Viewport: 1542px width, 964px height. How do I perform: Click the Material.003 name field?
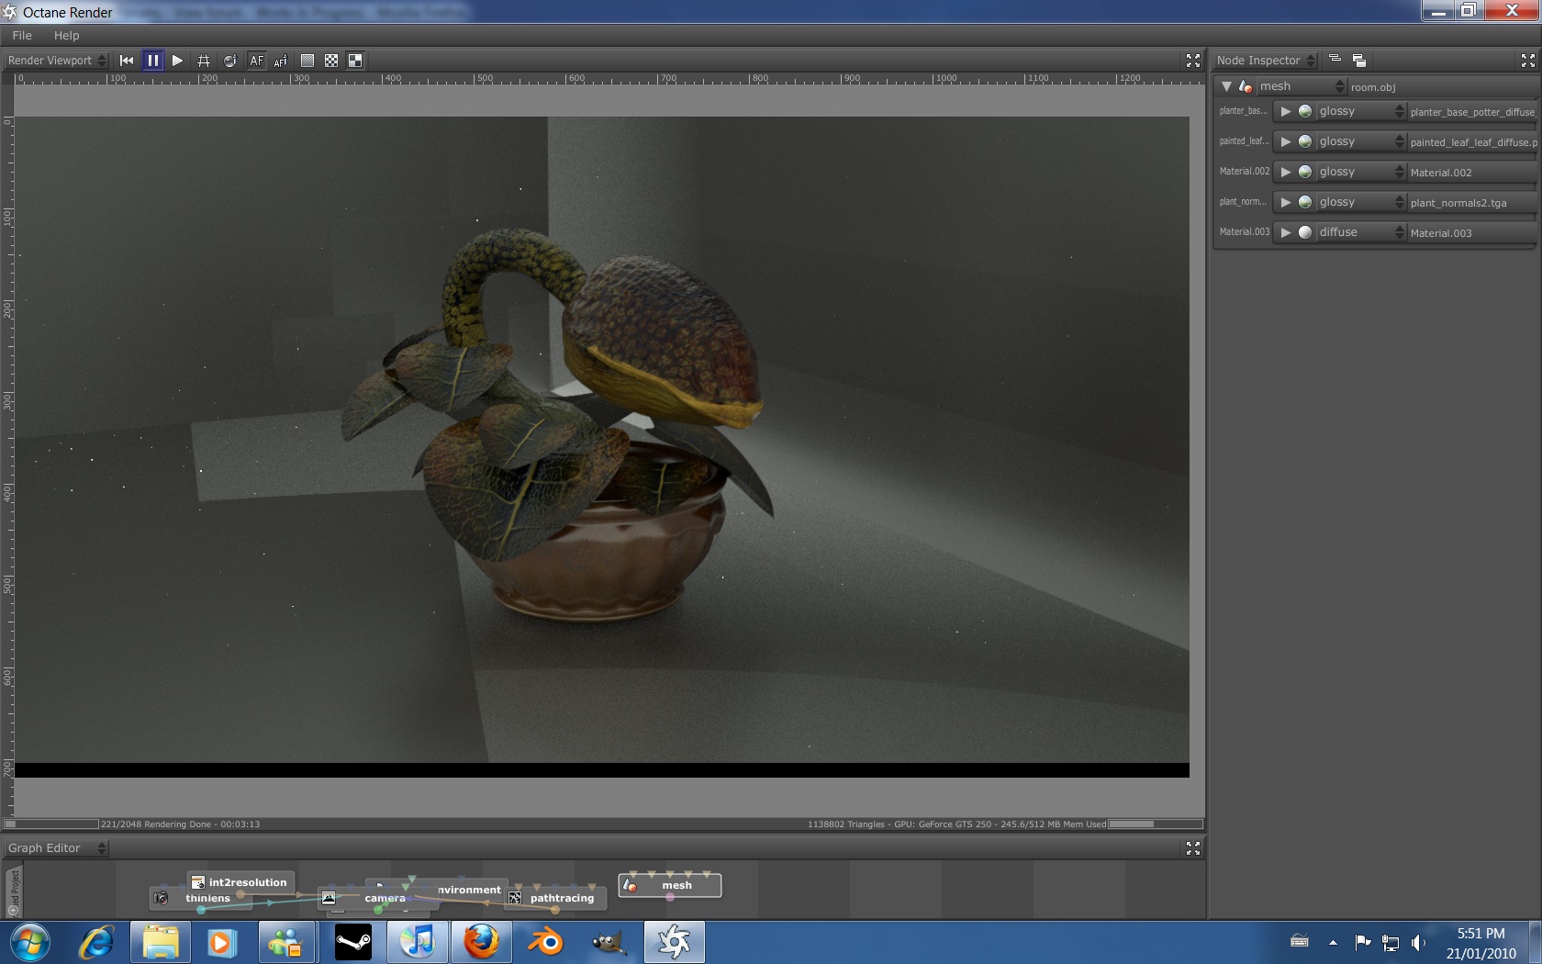(1473, 233)
